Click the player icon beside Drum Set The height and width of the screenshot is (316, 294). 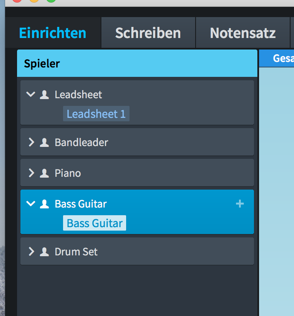[x=44, y=252]
